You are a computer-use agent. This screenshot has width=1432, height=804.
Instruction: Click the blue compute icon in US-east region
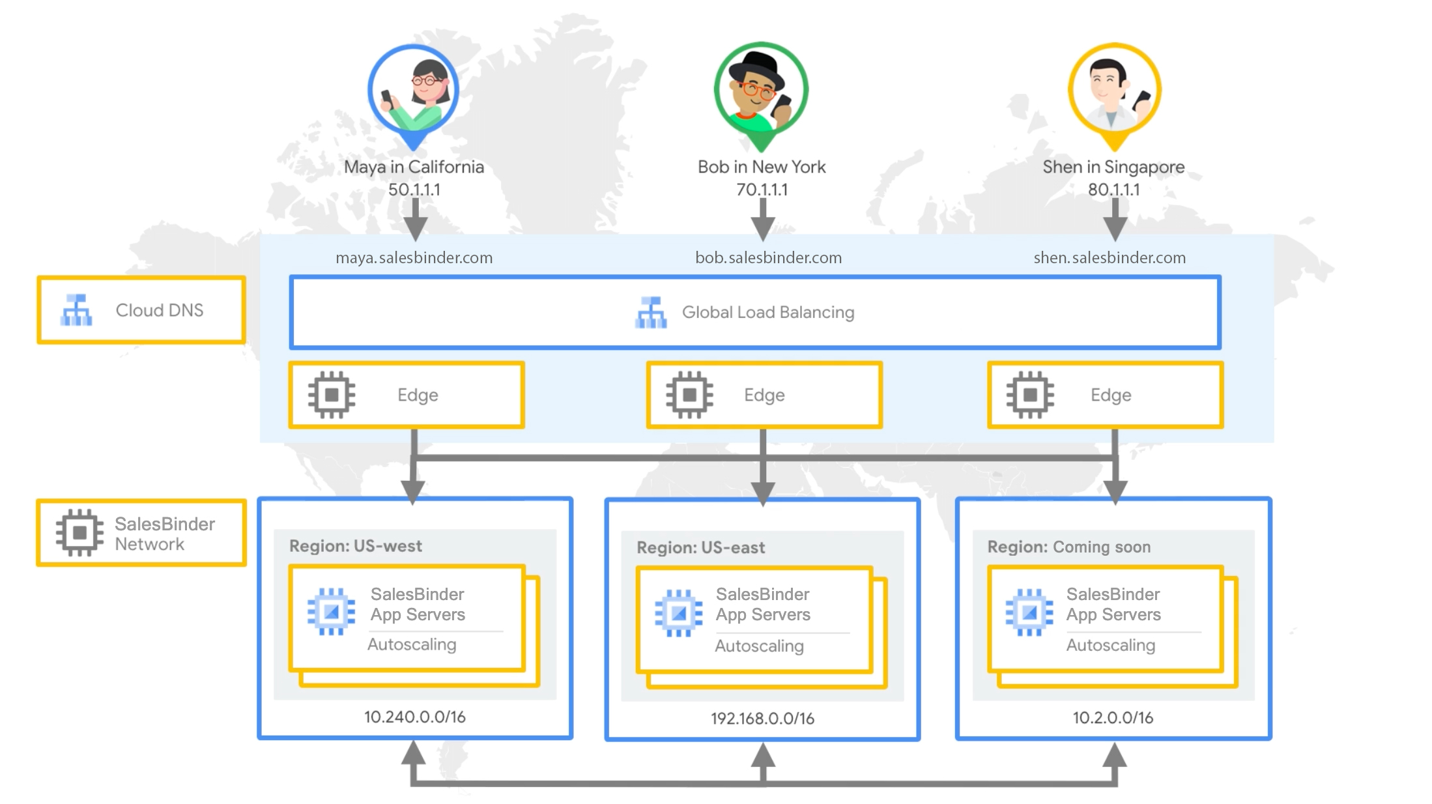click(x=678, y=613)
